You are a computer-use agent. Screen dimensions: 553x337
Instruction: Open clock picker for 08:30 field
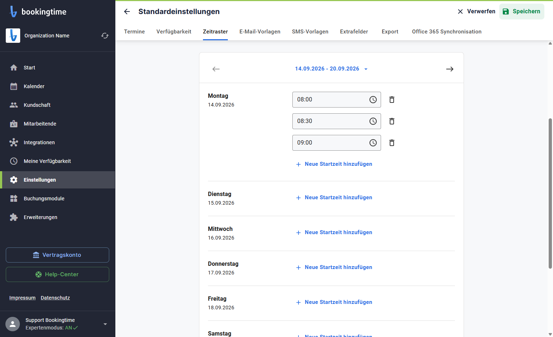click(x=373, y=121)
